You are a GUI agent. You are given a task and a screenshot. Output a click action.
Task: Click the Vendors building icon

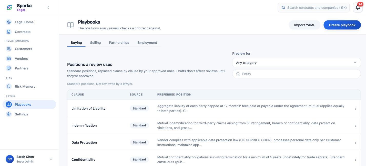pos(9,58)
